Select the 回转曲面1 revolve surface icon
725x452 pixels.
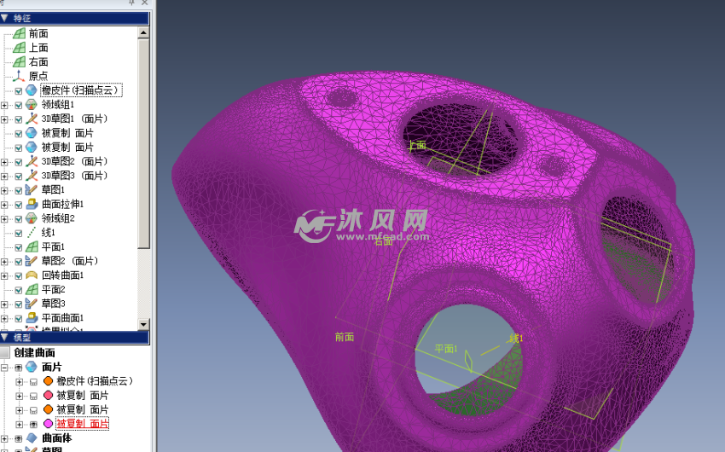(x=32, y=275)
